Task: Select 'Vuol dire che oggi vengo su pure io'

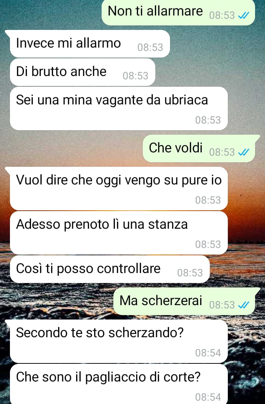Action: tap(119, 188)
